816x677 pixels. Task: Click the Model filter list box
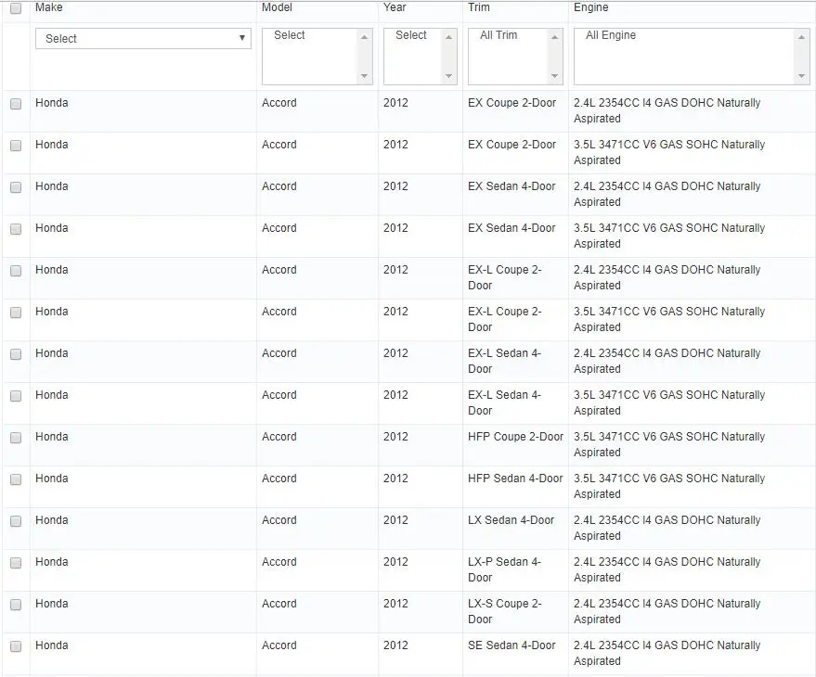pyautogui.click(x=317, y=57)
